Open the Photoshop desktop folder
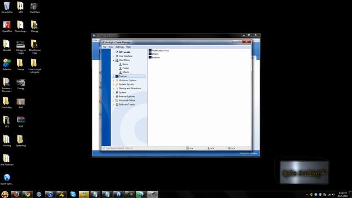 pyautogui.click(x=20, y=26)
